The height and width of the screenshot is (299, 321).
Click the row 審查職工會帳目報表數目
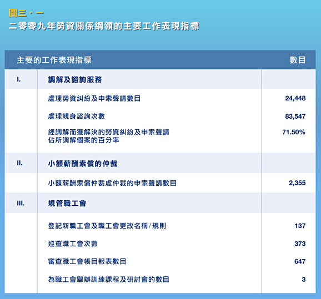(87, 261)
